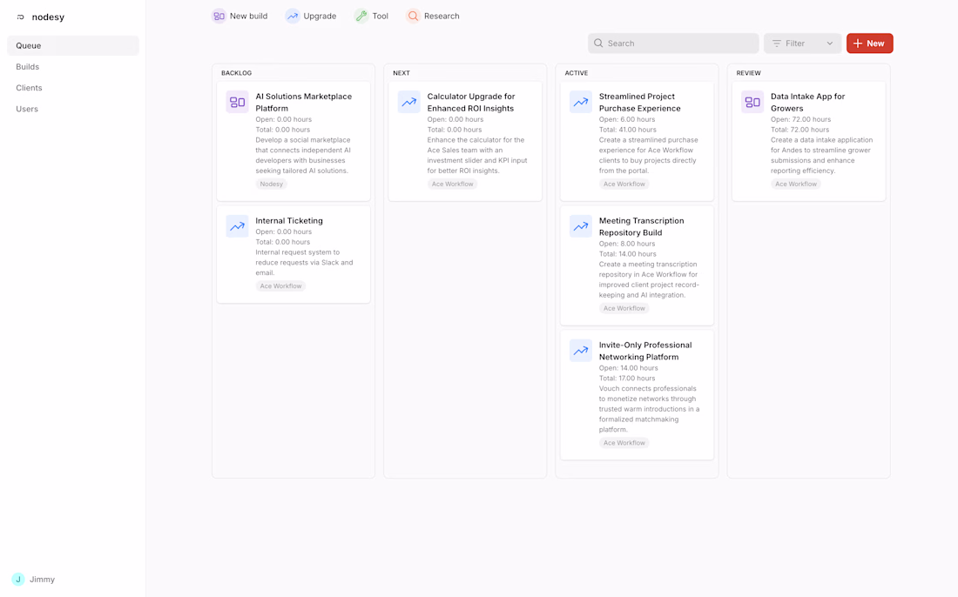Open Internal Ticketing card title

(x=289, y=221)
